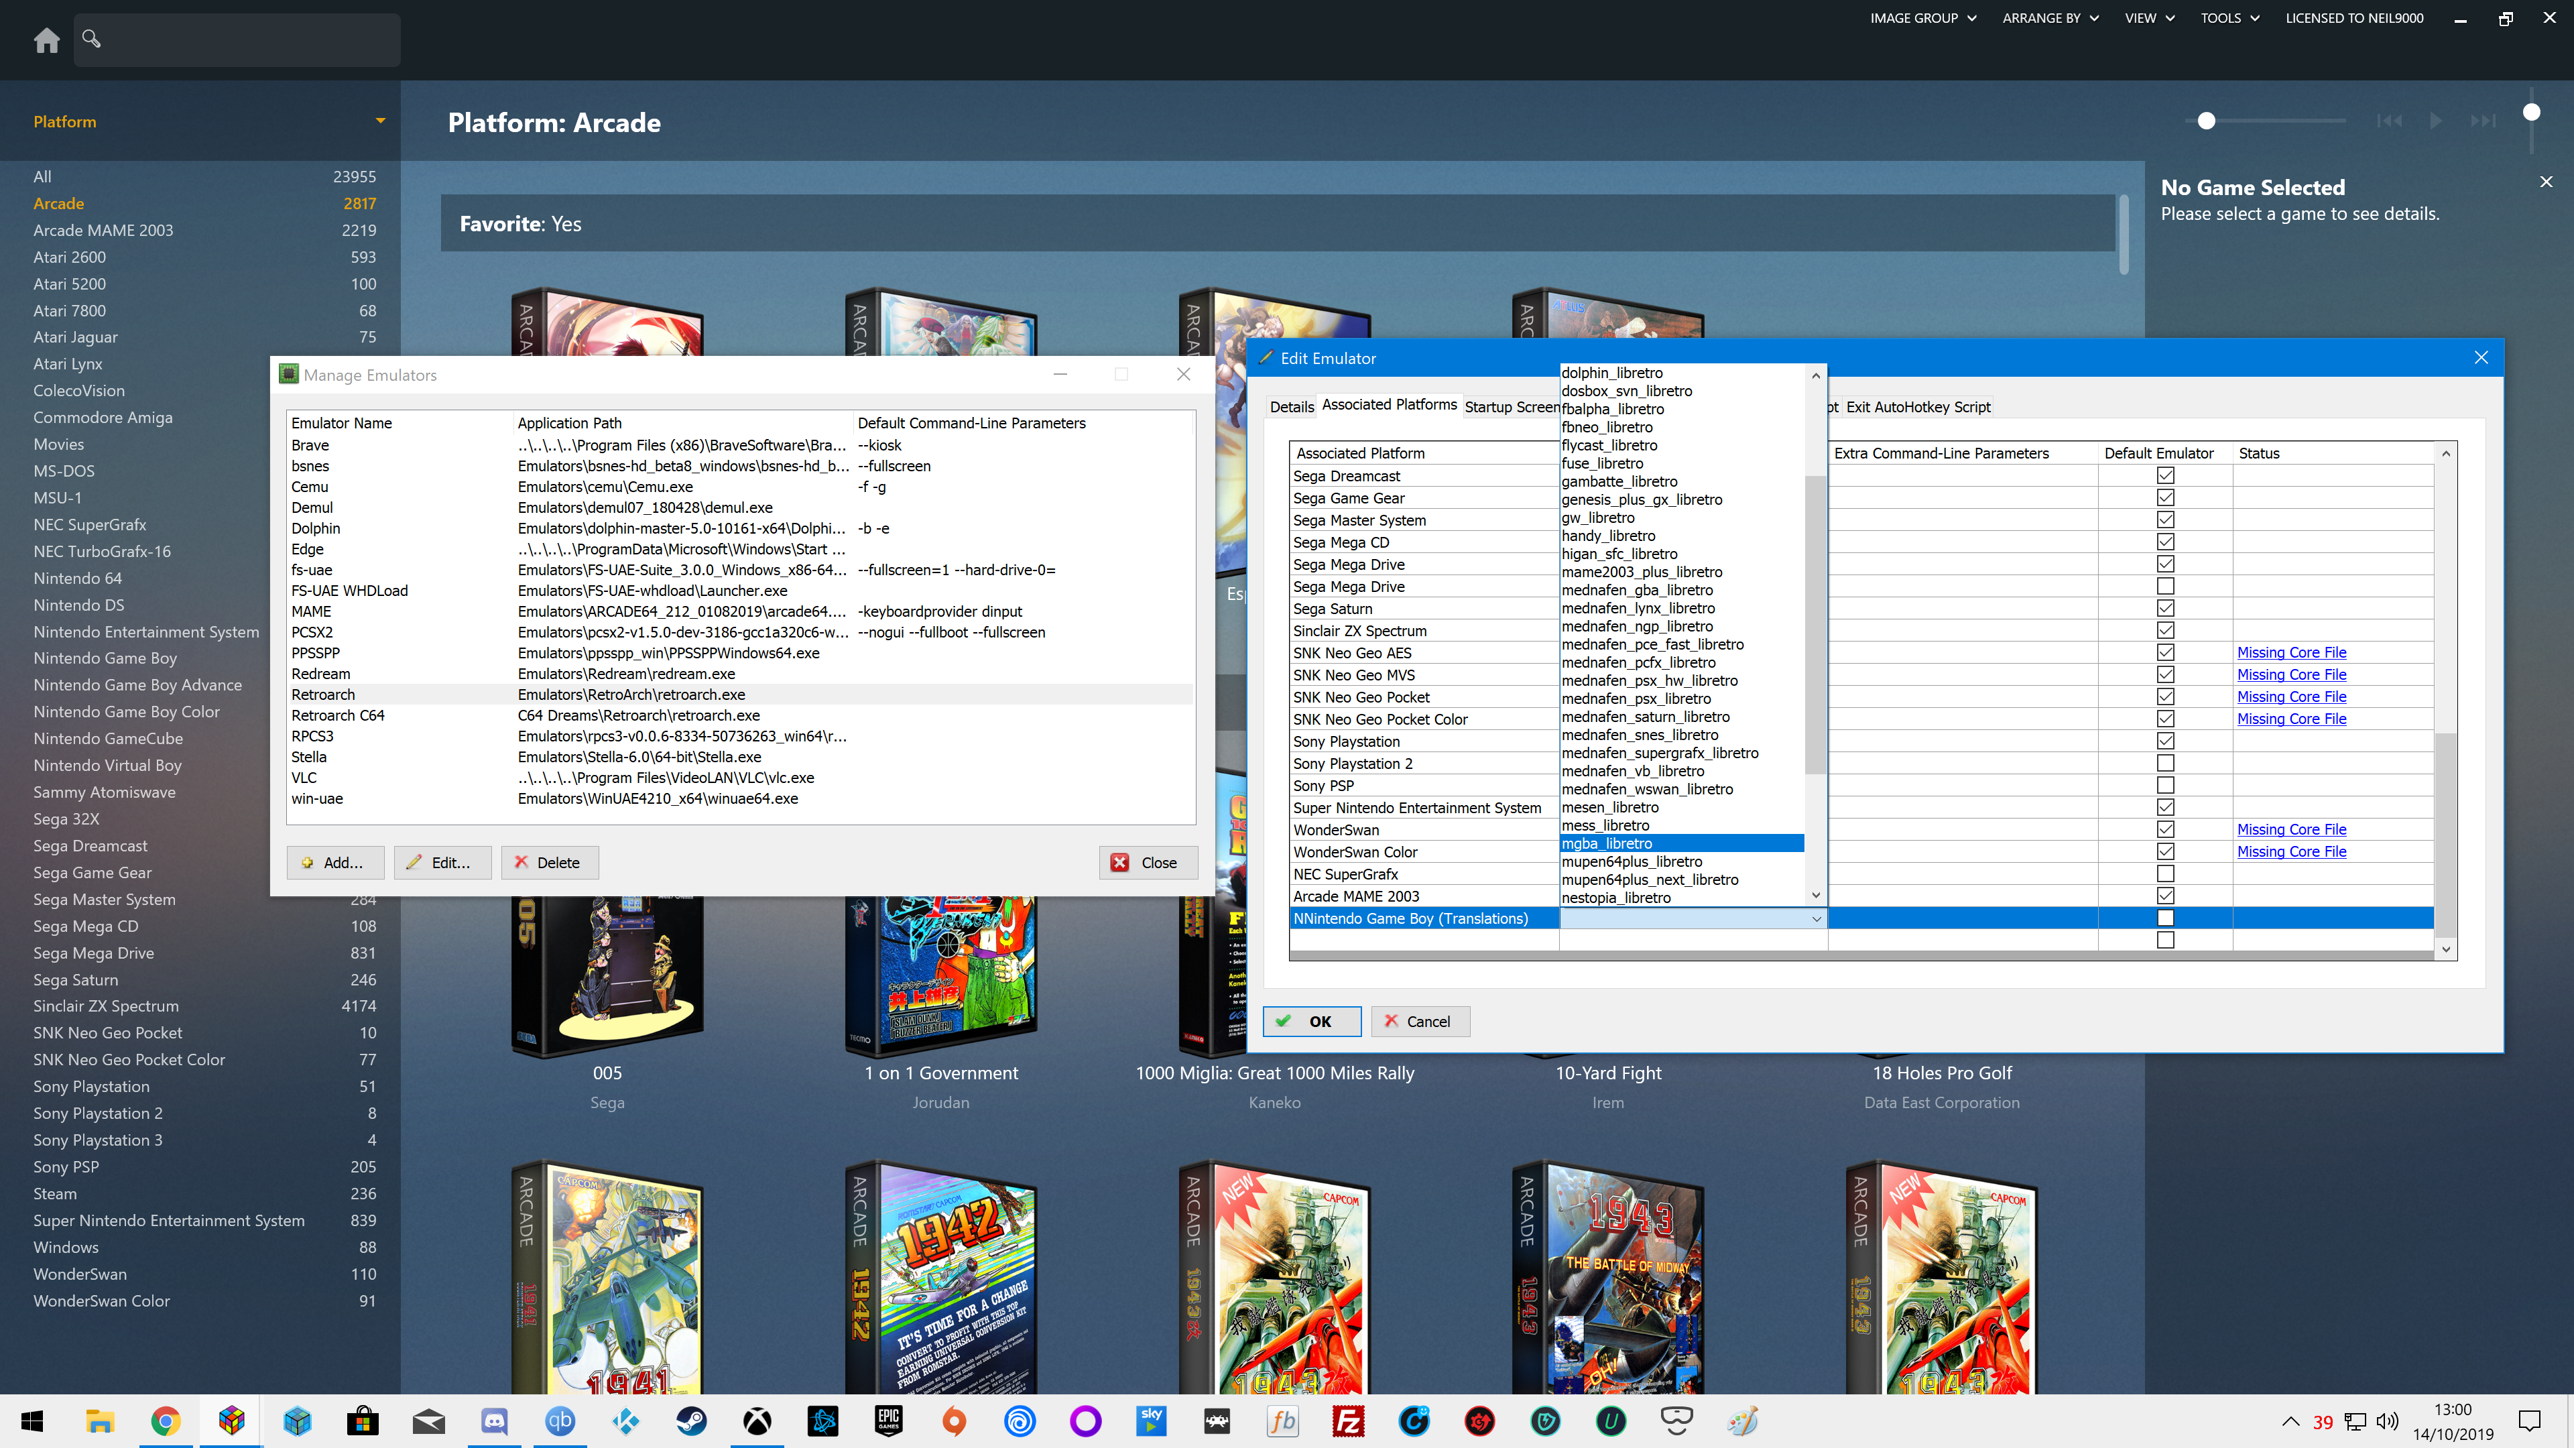The width and height of the screenshot is (2574, 1448).
Task: Collapse the core combo box arrow in Game Boy row
Action: coord(1816,918)
